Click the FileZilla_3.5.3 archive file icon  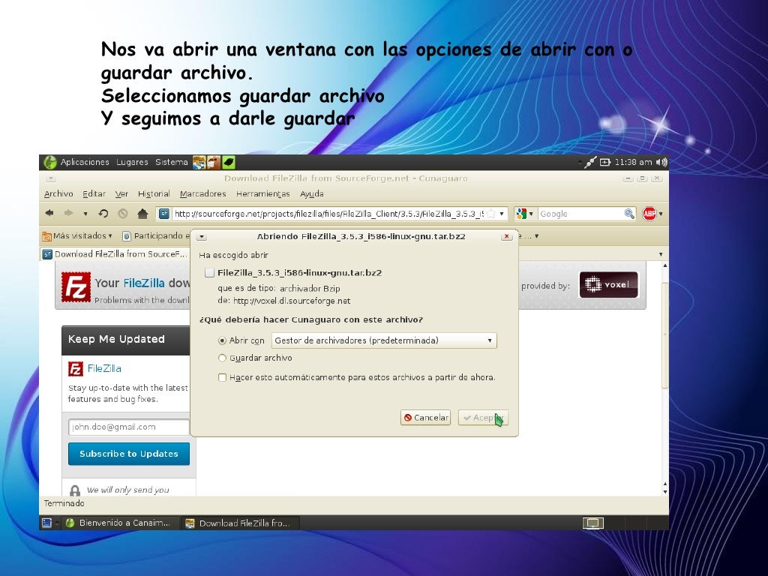click(x=210, y=273)
